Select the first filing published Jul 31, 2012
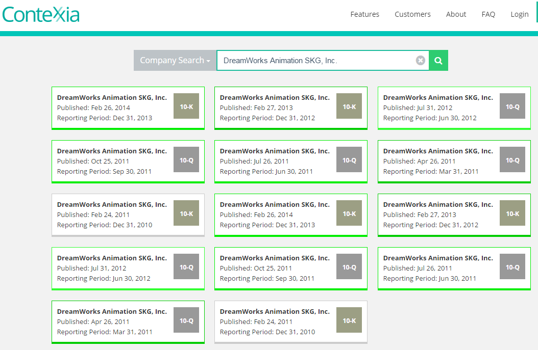Image resolution: width=538 pixels, height=350 pixels. click(x=454, y=108)
